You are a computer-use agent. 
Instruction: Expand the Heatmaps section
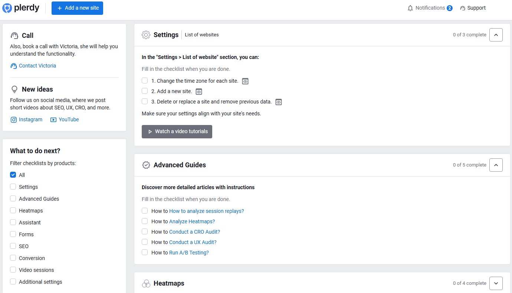(496, 283)
